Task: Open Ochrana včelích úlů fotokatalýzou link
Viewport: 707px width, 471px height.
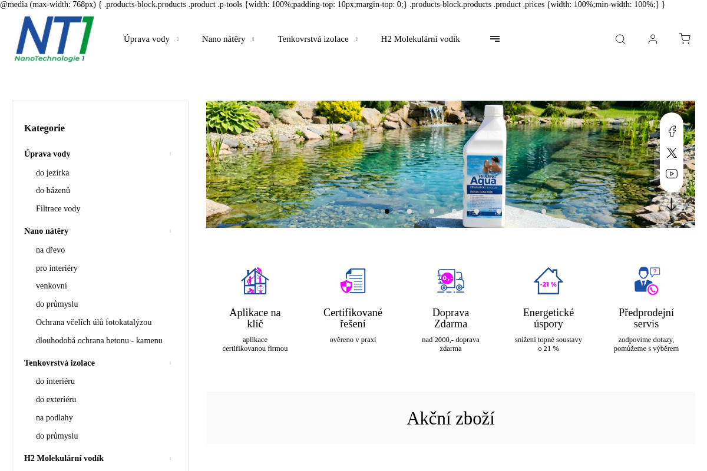Action: pyautogui.click(x=94, y=322)
